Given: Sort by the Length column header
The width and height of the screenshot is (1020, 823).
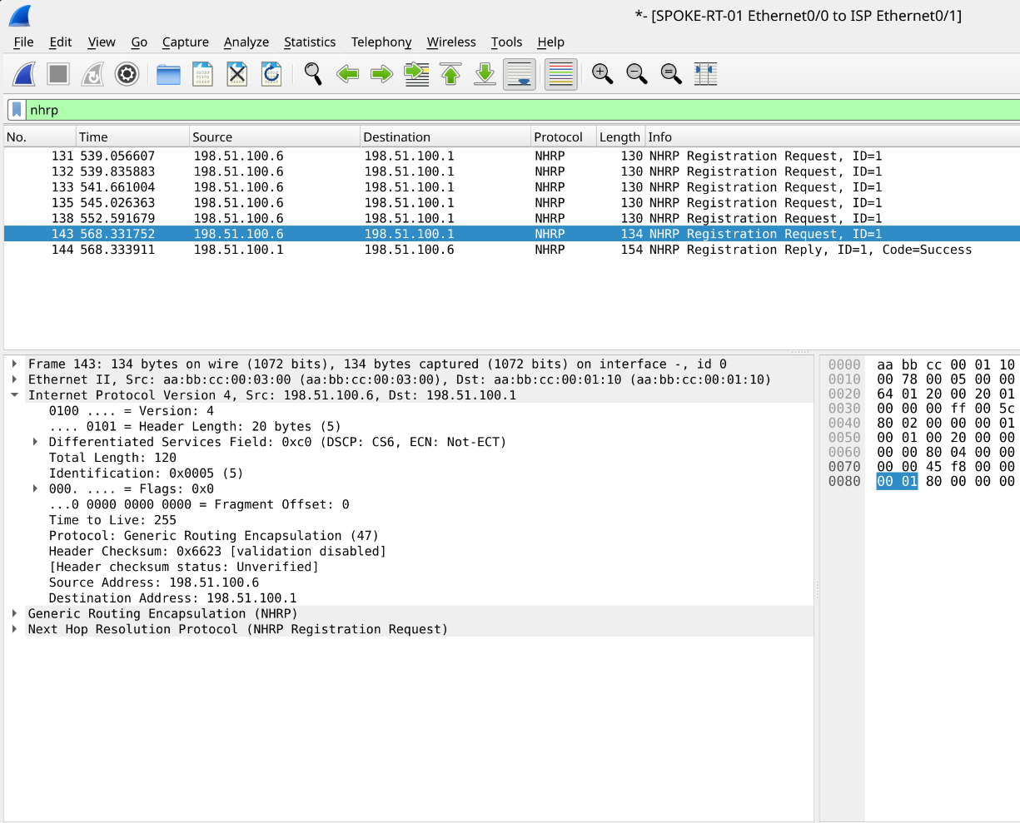Looking at the screenshot, I should [x=620, y=137].
